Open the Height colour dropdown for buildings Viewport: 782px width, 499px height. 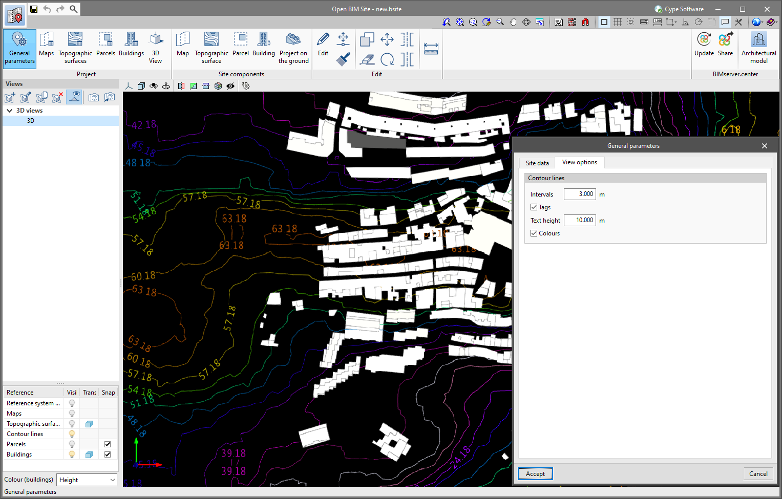[x=86, y=480]
